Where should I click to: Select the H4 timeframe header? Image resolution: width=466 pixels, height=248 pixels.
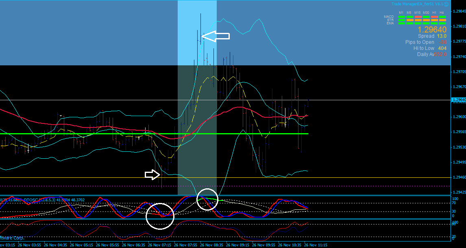pyautogui.click(x=442, y=13)
